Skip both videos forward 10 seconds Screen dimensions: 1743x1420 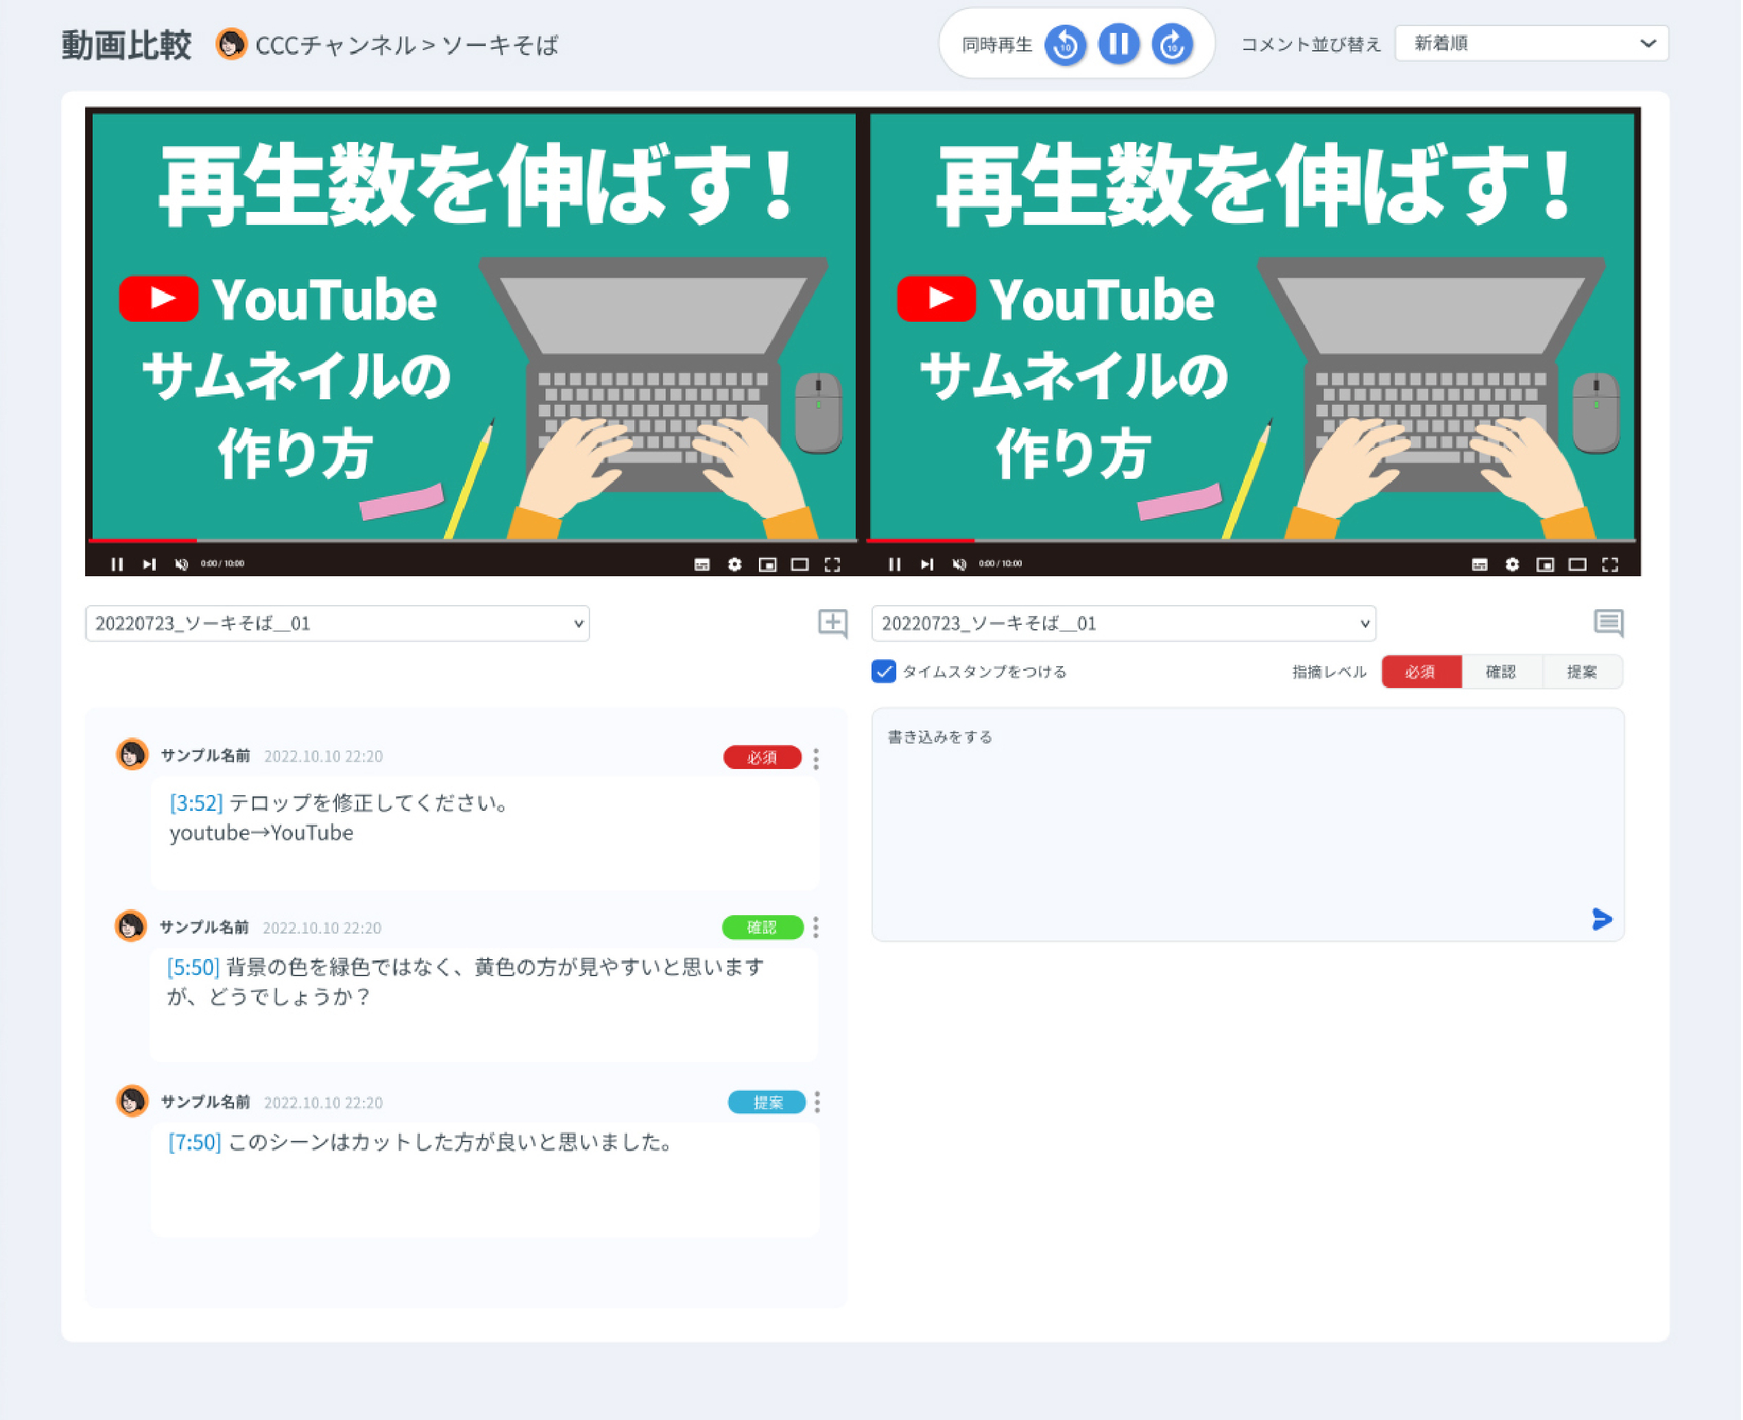point(1172,44)
